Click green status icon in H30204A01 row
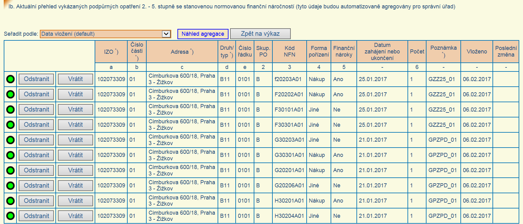This screenshot has height=224, width=523. (x=10, y=216)
